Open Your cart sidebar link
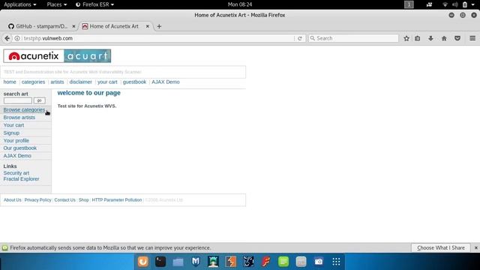 click(13, 125)
